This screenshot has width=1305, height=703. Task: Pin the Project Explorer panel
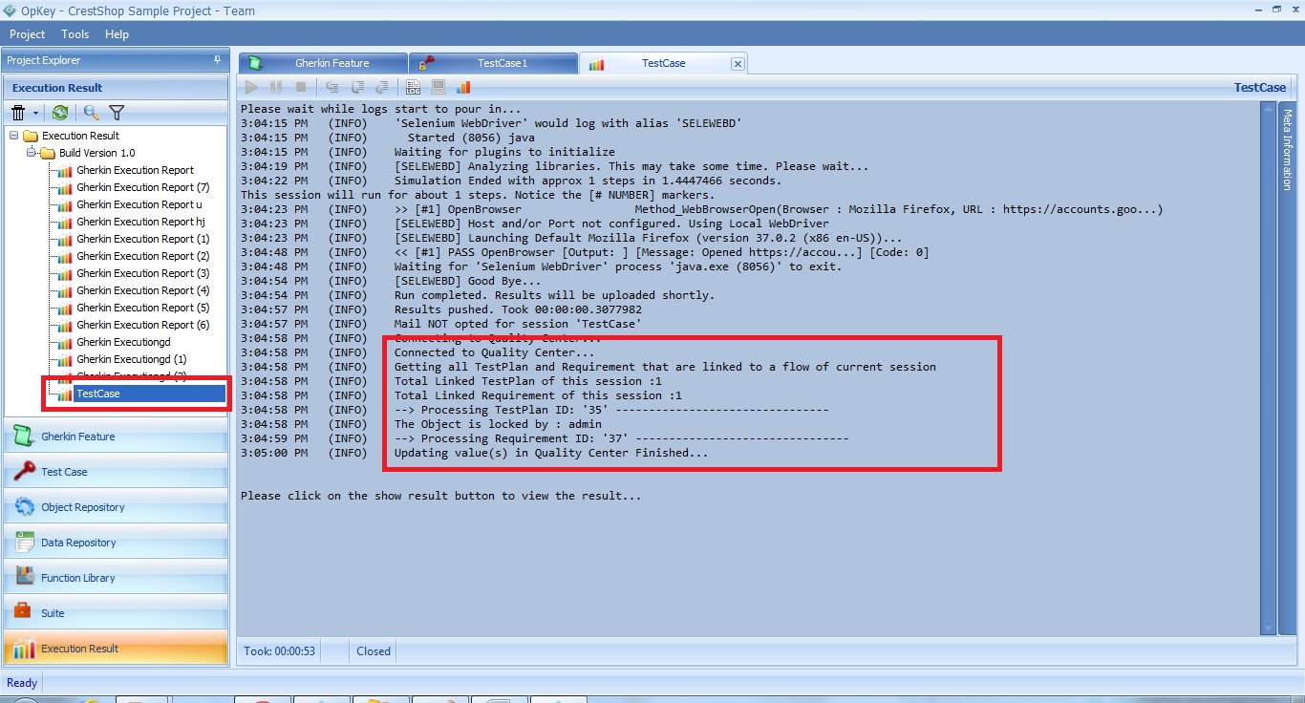click(x=217, y=60)
